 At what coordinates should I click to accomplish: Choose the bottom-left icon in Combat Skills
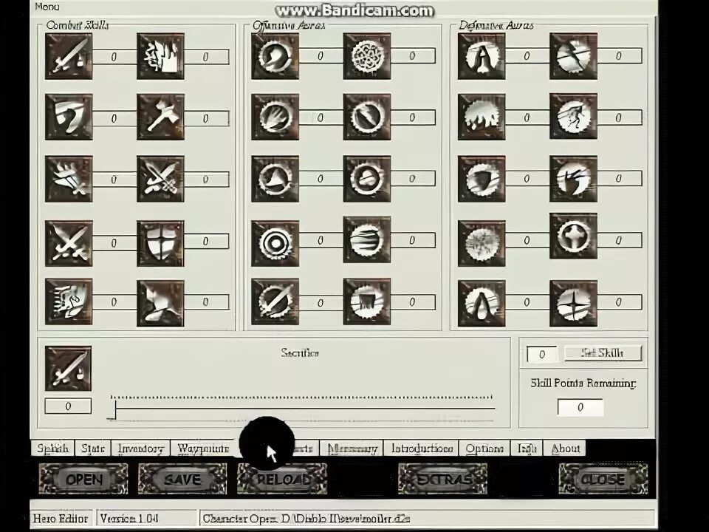[69, 301]
